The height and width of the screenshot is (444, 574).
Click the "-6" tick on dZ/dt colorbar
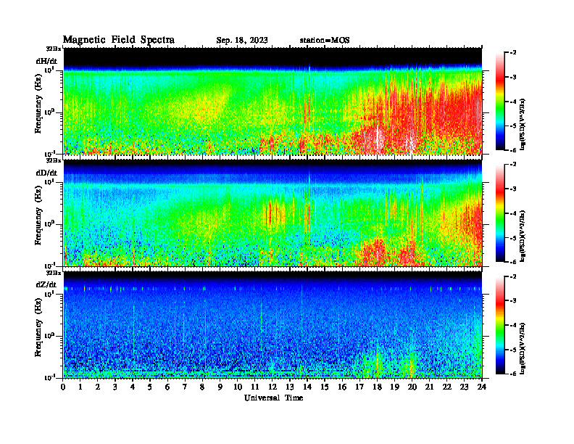pos(513,374)
